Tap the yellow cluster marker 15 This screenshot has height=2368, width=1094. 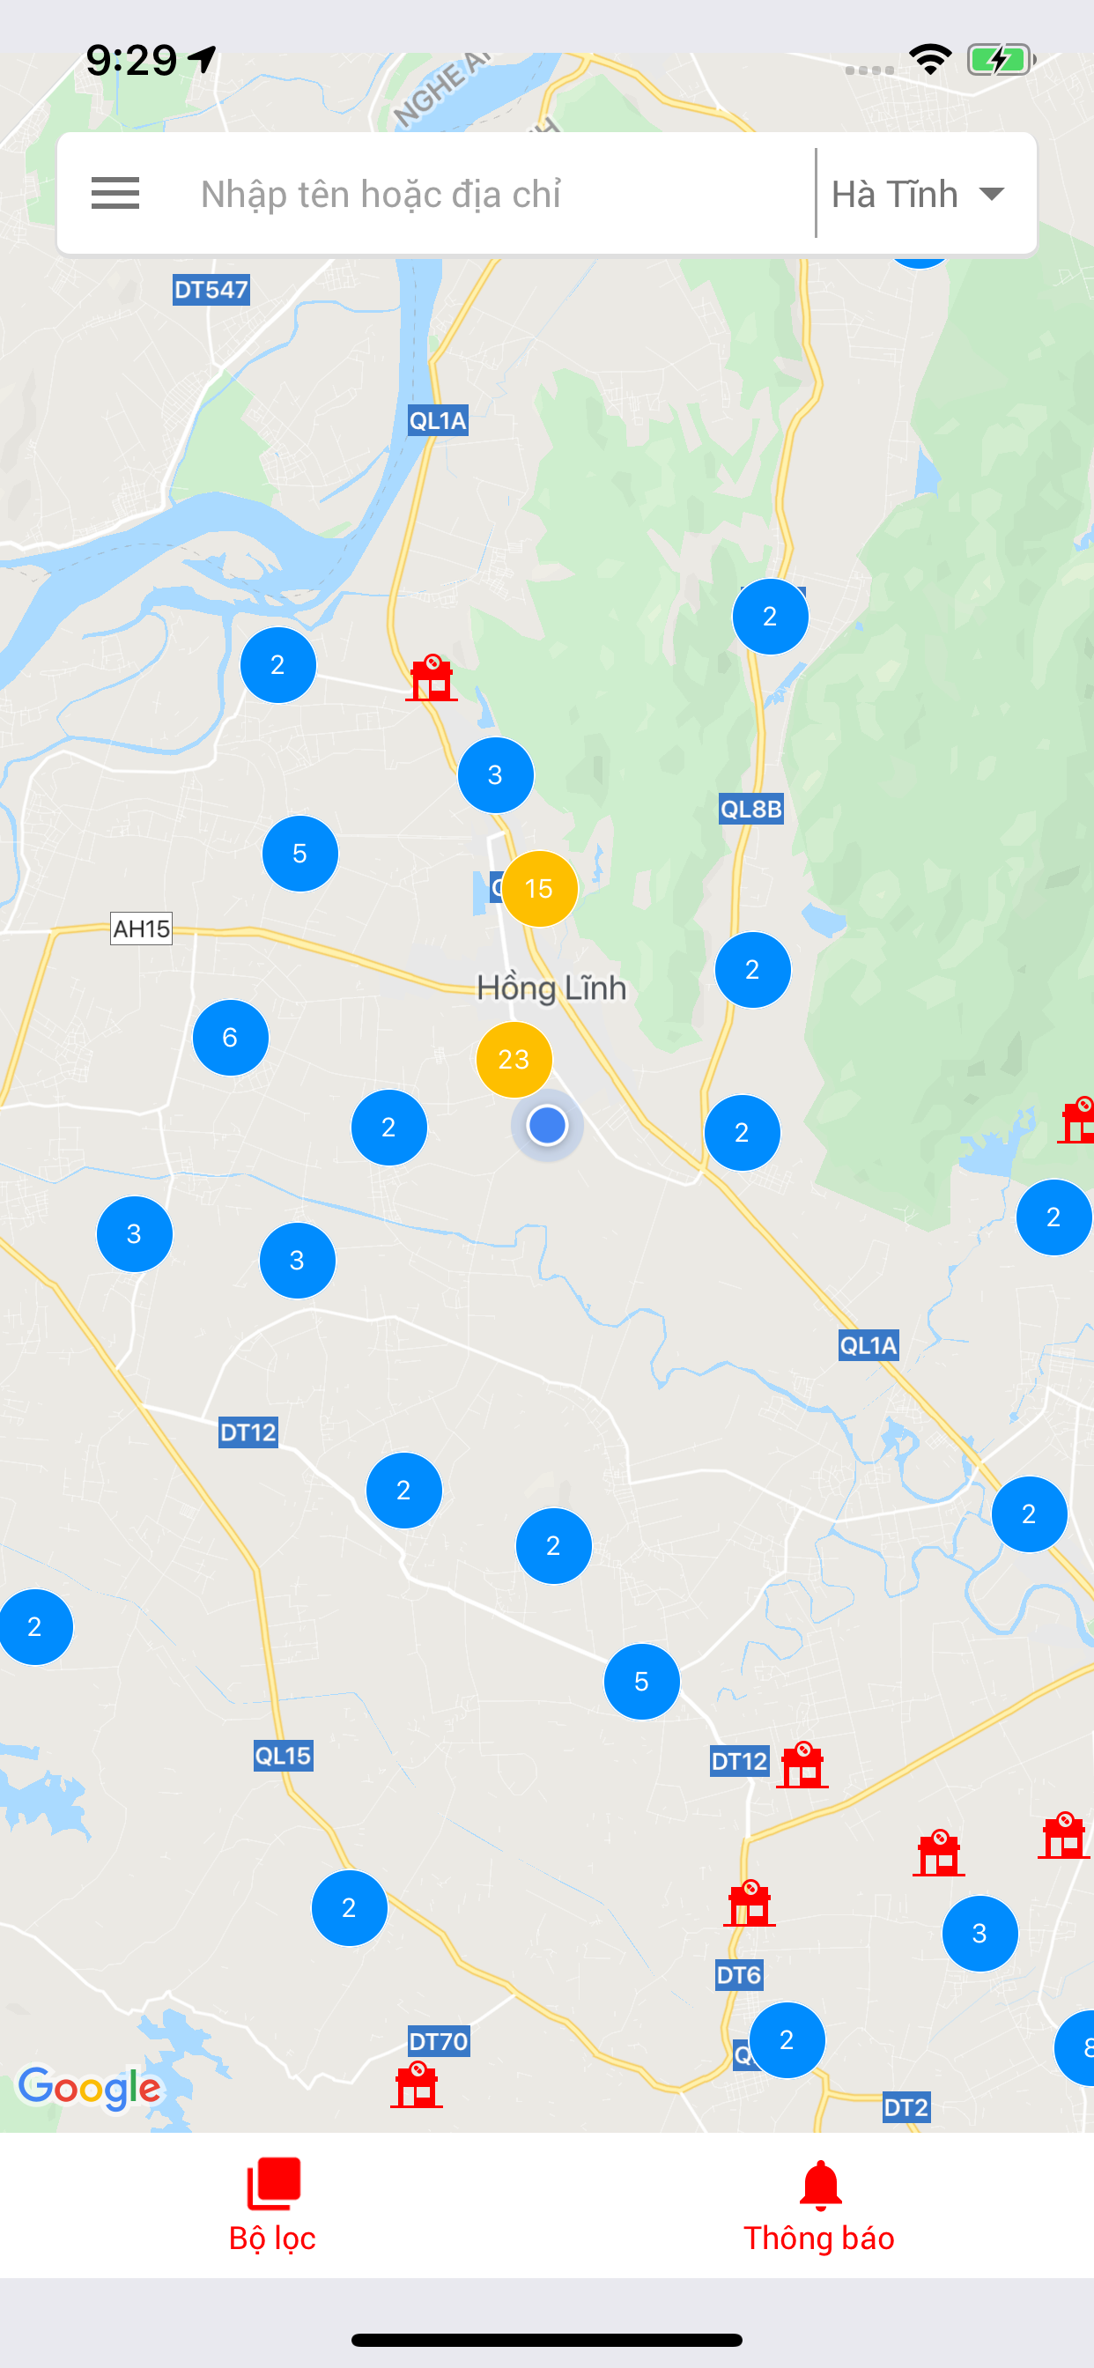pyautogui.click(x=540, y=888)
